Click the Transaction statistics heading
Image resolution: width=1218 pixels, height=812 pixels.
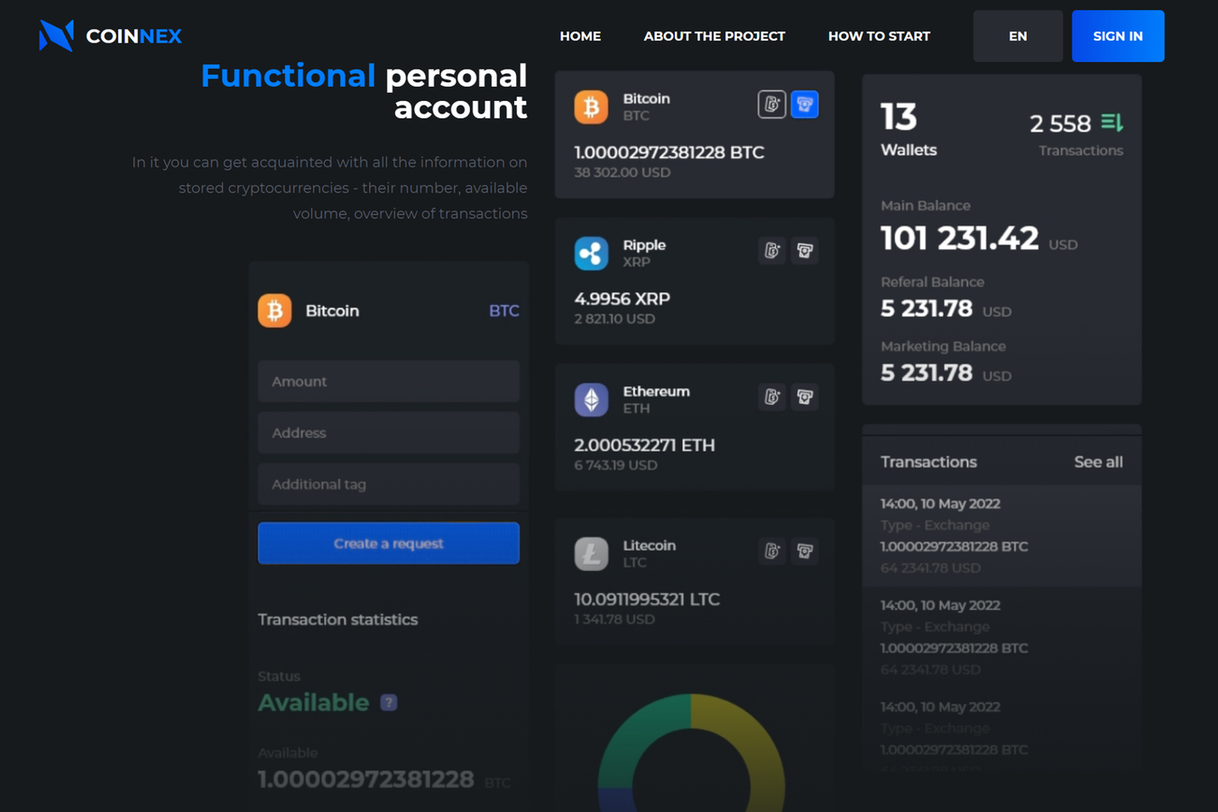point(337,620)
